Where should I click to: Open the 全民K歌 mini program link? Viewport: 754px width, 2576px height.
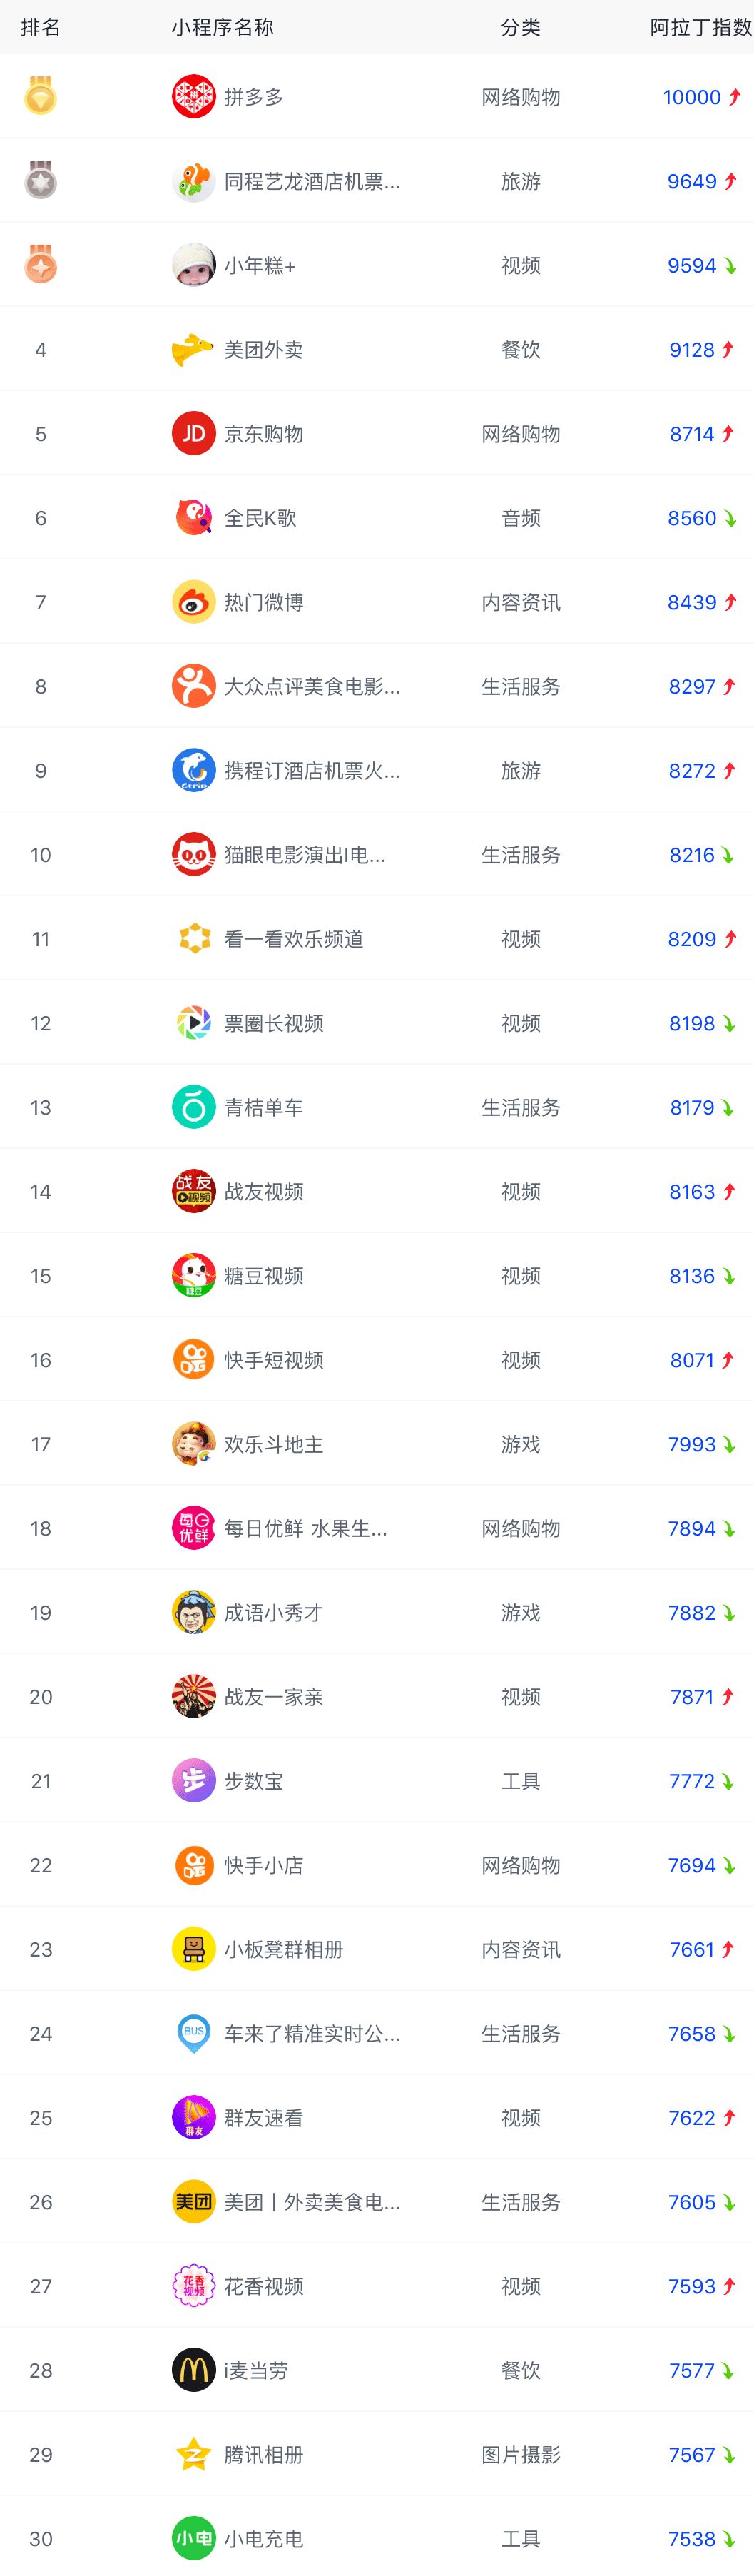(x=260, y=518)
